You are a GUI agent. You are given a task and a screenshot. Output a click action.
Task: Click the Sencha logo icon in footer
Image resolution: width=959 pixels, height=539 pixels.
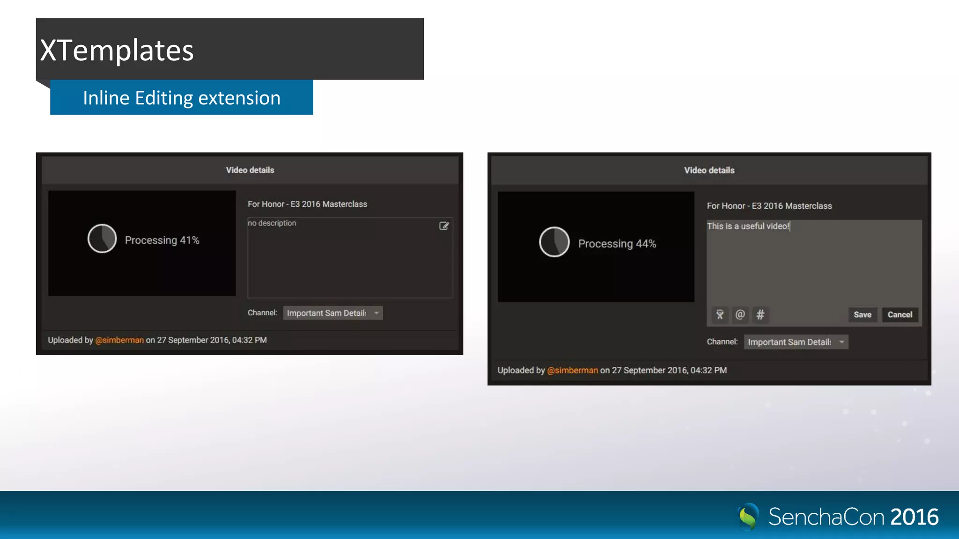pos(748,516)
